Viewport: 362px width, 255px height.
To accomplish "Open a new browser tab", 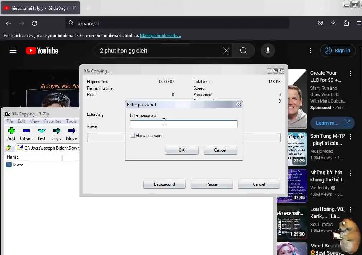I will tap(88, 8).
